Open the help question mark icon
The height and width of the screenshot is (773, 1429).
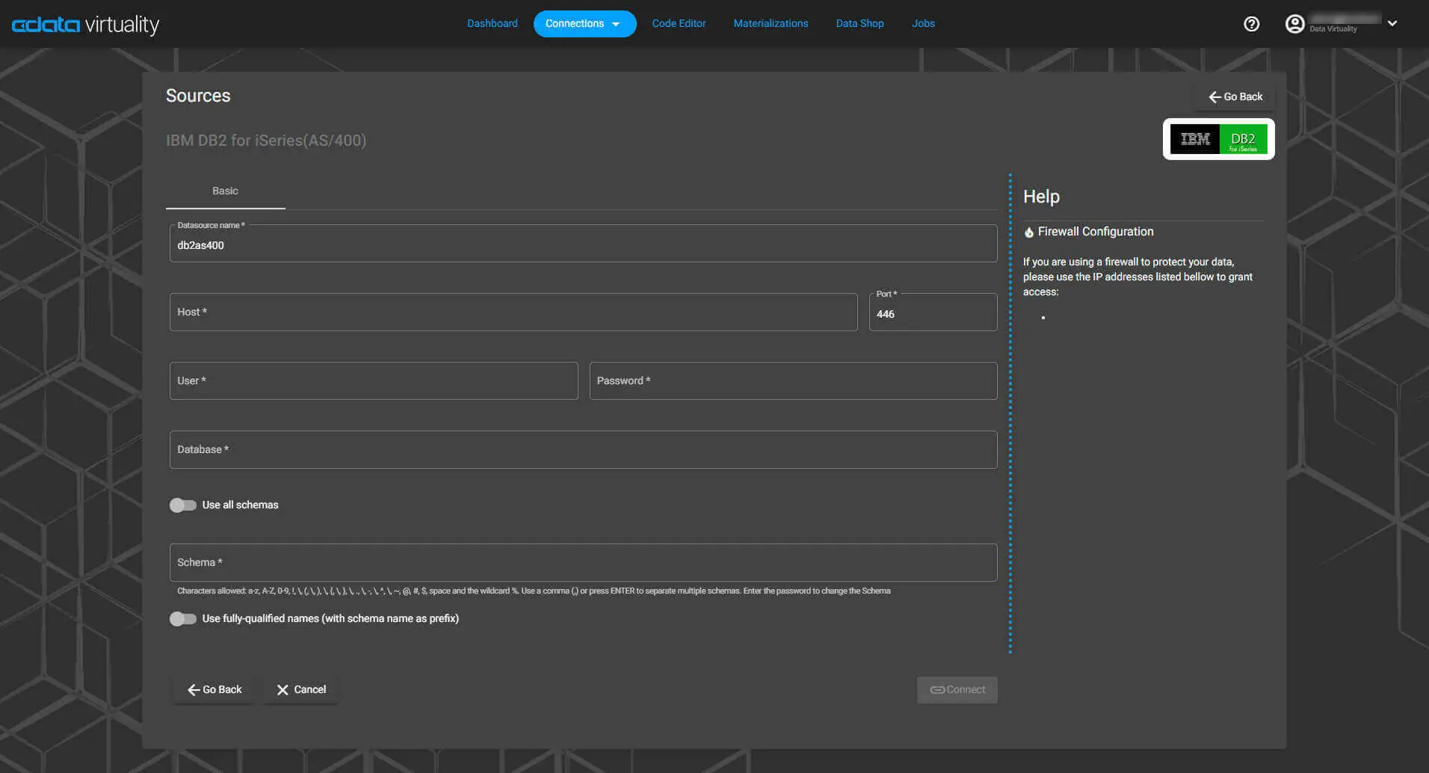pyautogui.click(x=1251, y=24)
